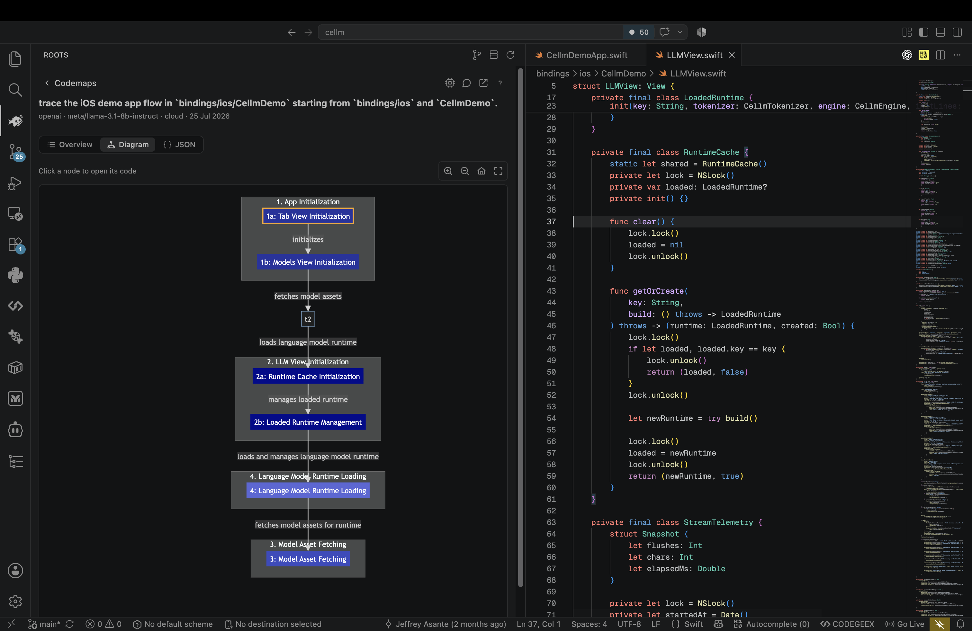Open the Manage settings gear icon
This screenshot has height=631, width=972.
15,601
